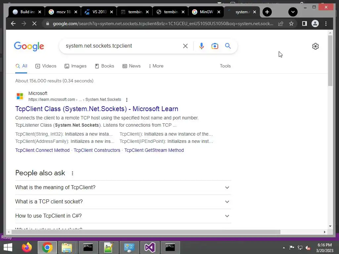Open a new browser tab
Viewport: 339px width, 254px height.
click(267, 12)
